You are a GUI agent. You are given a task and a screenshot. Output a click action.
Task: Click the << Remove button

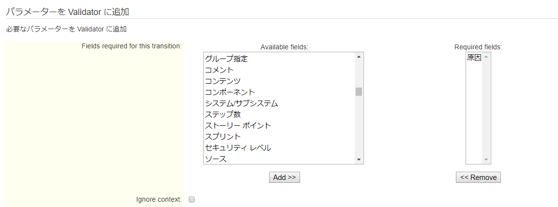tap(478, 177)
